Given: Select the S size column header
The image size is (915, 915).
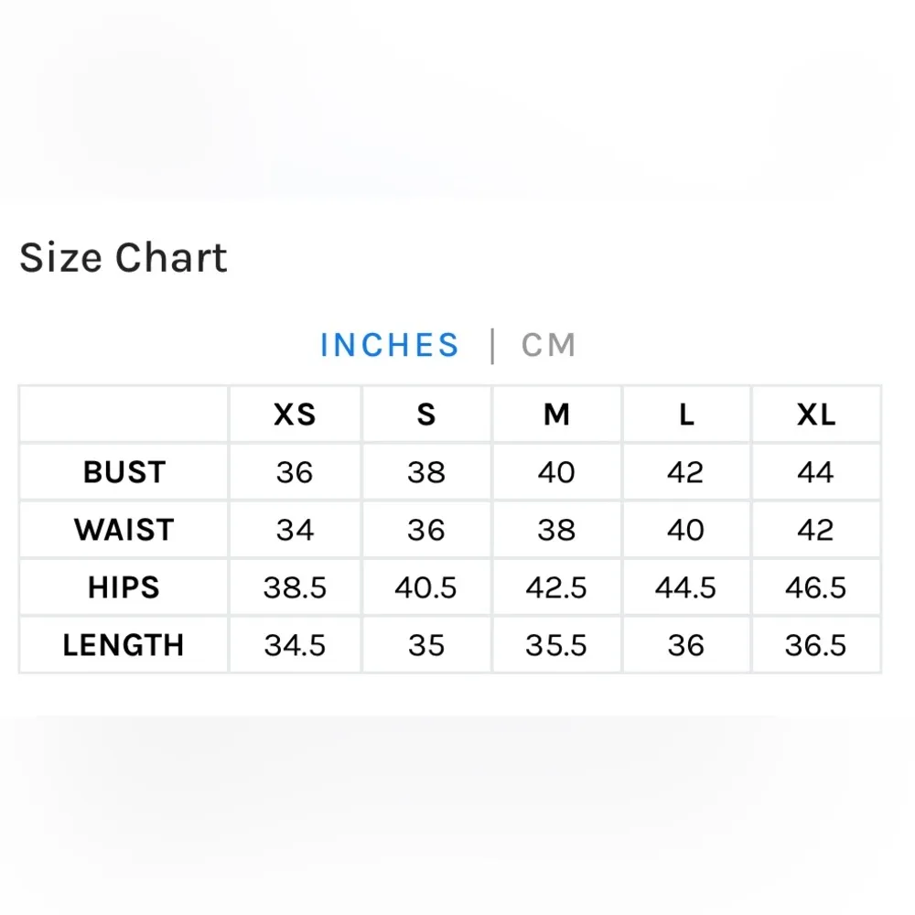Looking at the screenshot, I should [x=426, y=414].
